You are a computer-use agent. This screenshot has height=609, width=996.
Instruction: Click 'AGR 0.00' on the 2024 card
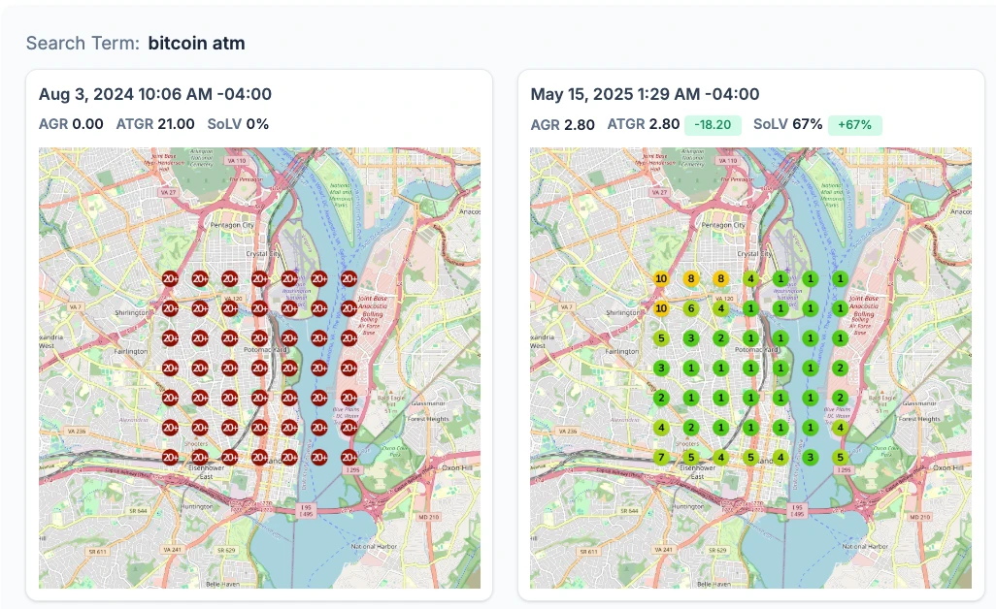point(71,124)
